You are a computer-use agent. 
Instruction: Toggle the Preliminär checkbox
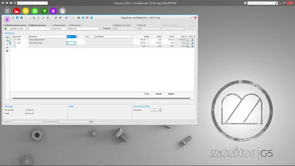click(102, 29)
